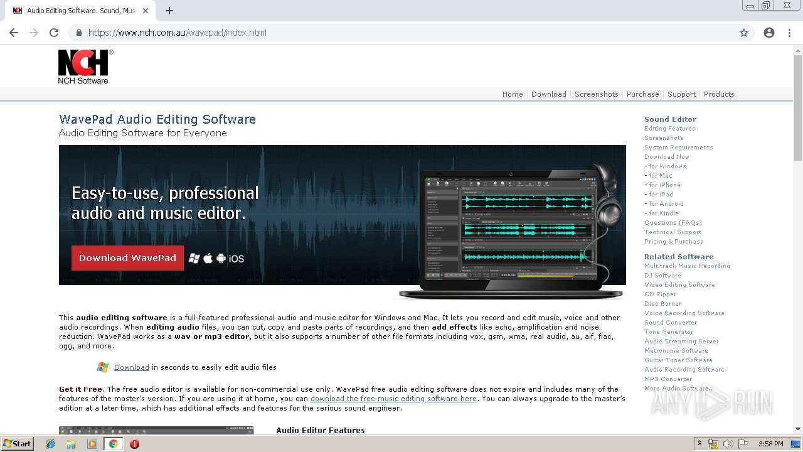Open Technical Support sidebar link
803x452 pixels.
[673, 232]
